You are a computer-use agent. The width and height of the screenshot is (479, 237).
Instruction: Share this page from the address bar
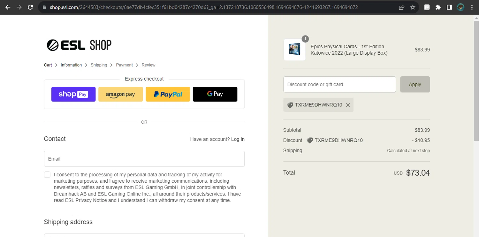(401, 7)
